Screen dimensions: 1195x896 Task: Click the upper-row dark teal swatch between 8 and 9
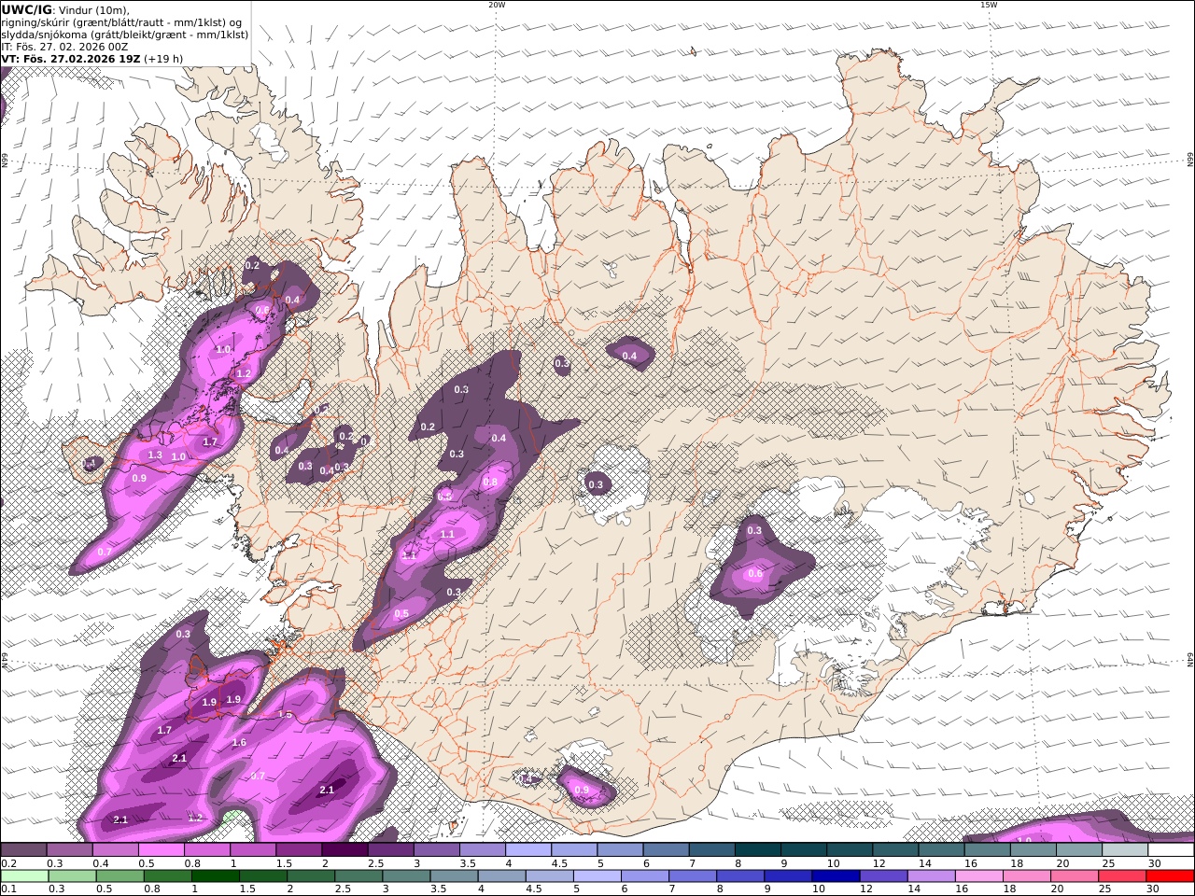pos(758,850)
